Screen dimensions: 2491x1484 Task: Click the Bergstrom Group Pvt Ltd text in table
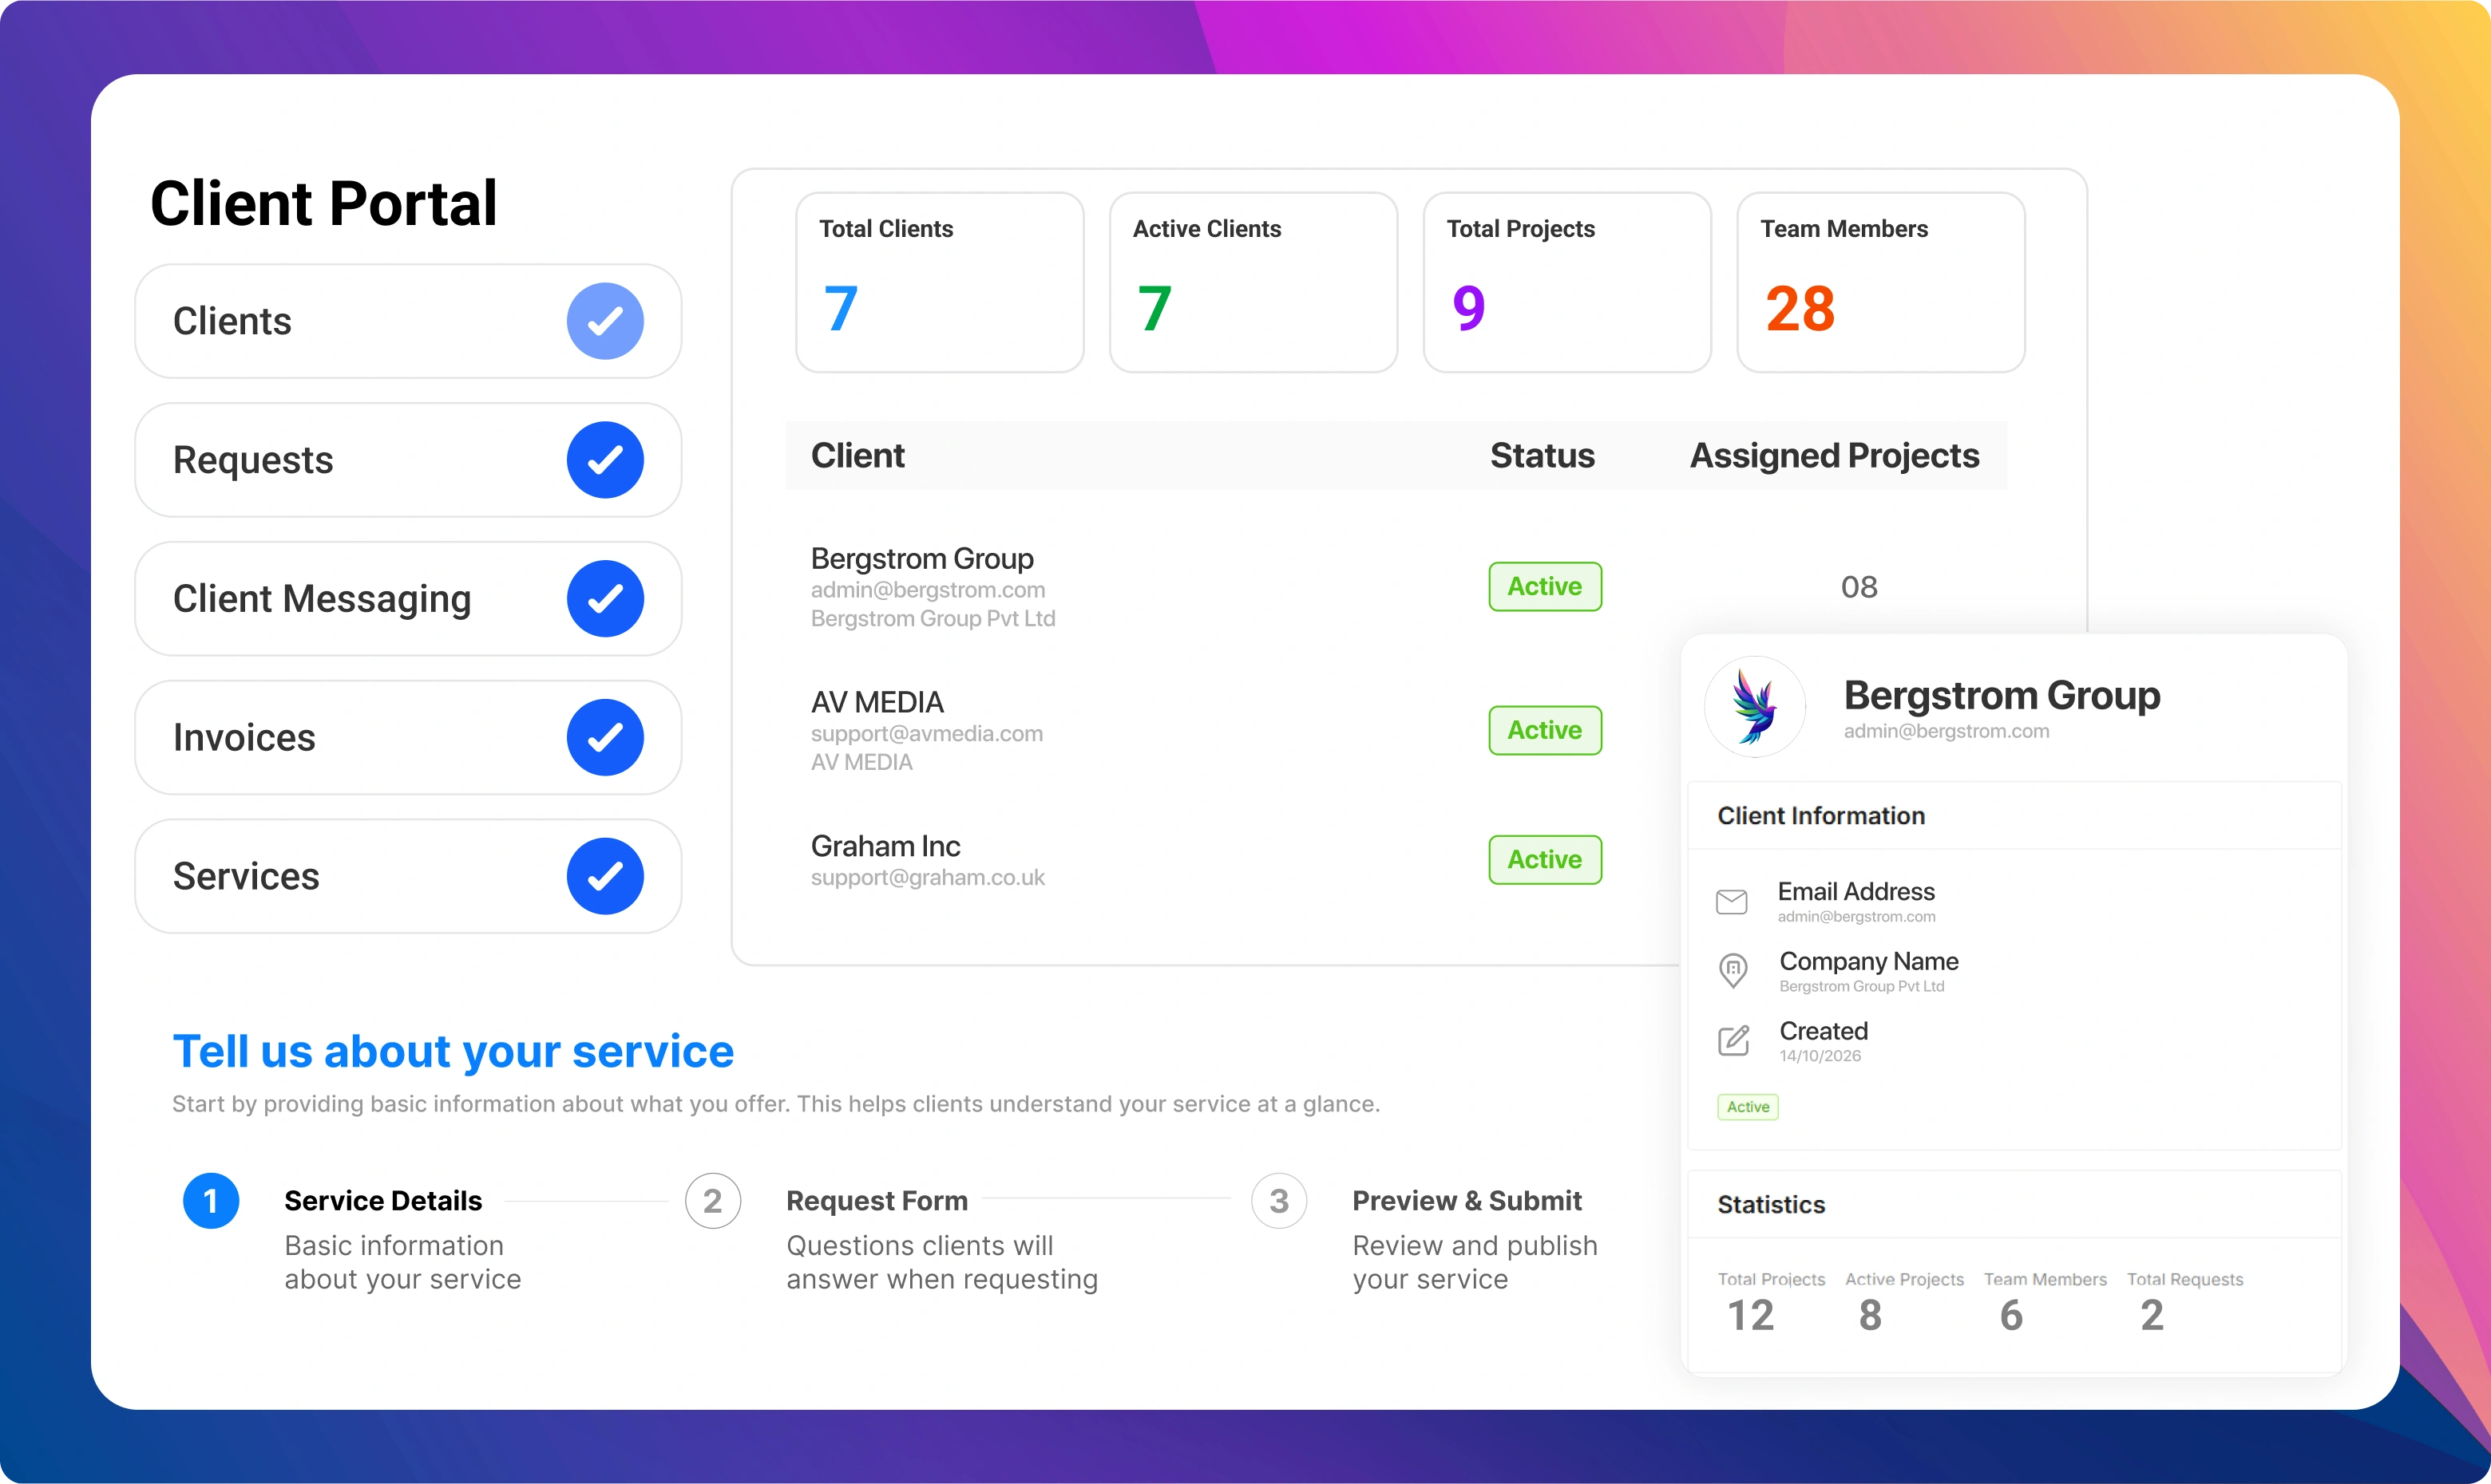click(x=933, y=619)
